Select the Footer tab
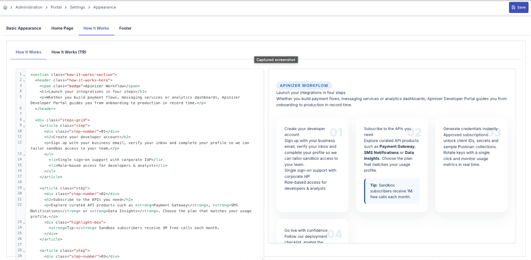531x260 pixels. click(125, 28)
